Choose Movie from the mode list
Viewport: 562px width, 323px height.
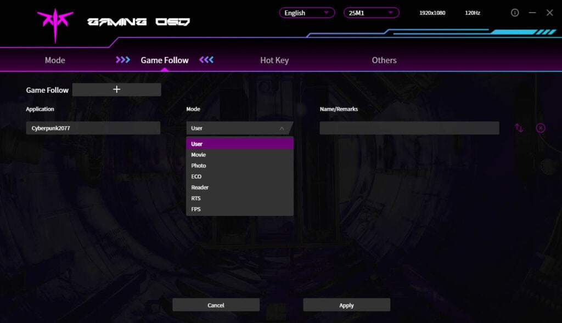(240, 155)
